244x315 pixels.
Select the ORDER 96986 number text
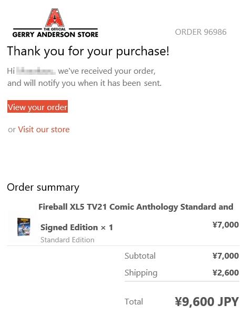point(201,32)
